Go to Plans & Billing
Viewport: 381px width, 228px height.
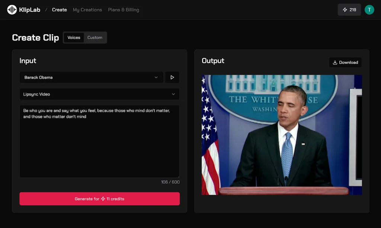tap(124, 10)
